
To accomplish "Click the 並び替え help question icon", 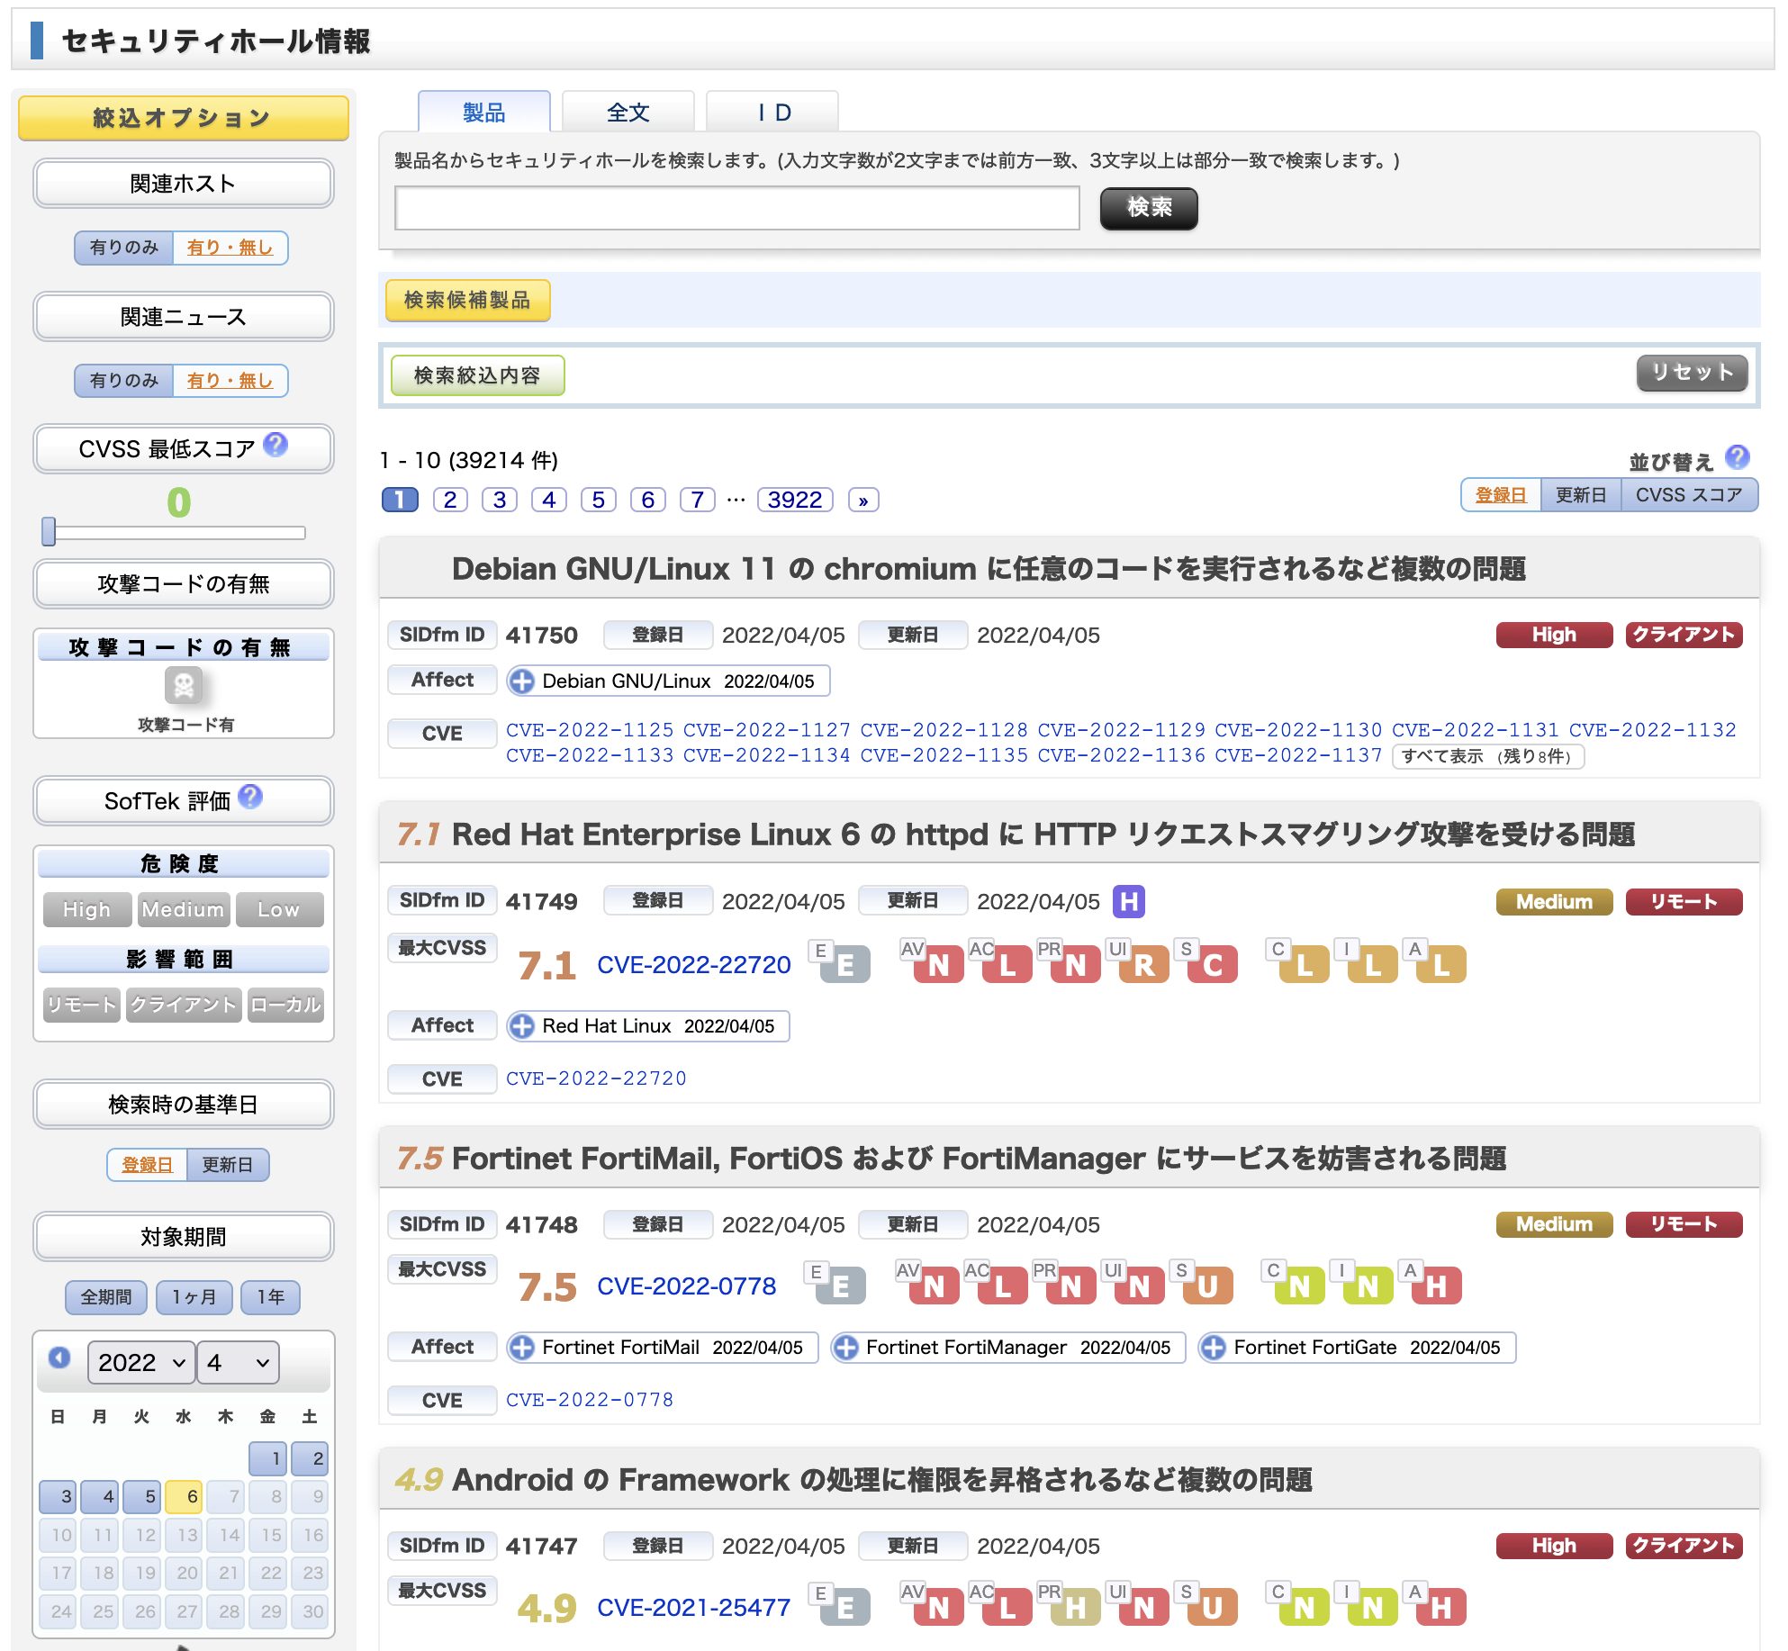I will pos(1738,457).
